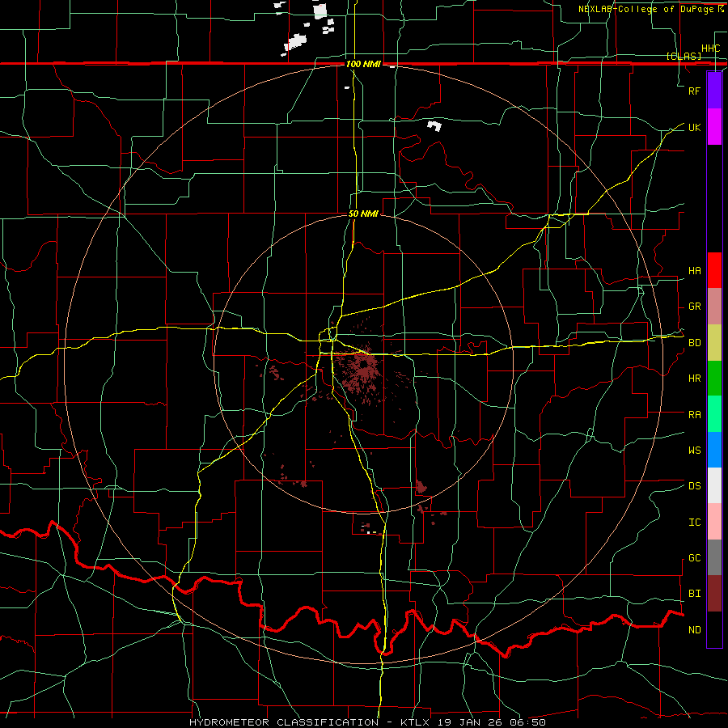Click the GR legend label

[694, 307]
